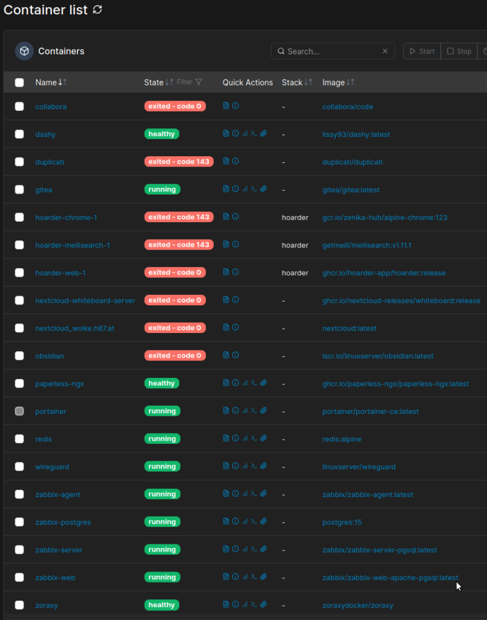Open image link postgres:15
This screenshot has width=487, height=620.
pos(342,522)
